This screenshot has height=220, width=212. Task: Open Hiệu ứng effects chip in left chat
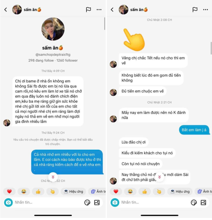click(73, 192)
